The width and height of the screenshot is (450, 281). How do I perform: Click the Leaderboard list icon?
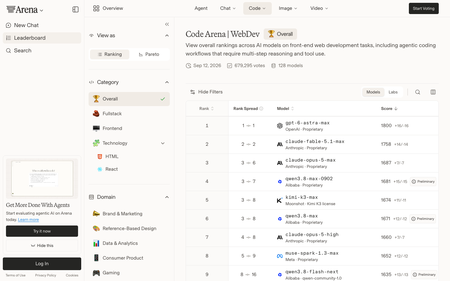coord(8,38)
